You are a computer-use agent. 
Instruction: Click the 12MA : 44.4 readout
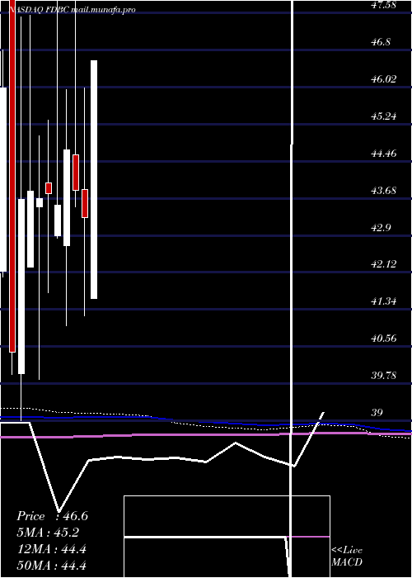point(51,549)
